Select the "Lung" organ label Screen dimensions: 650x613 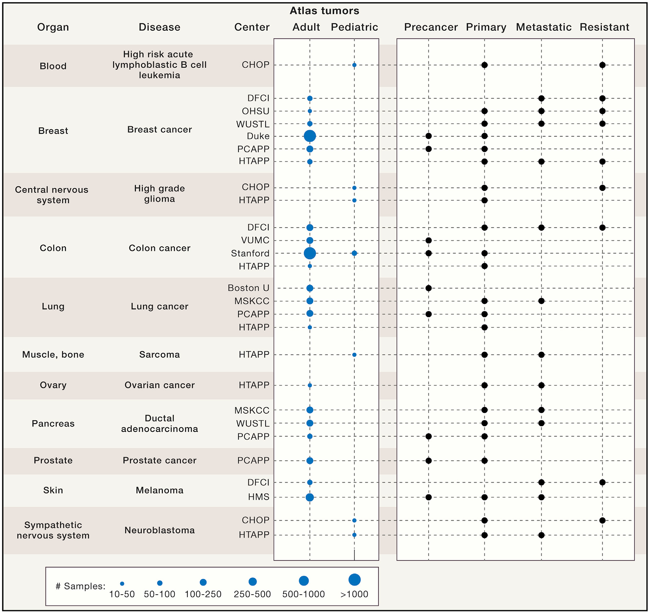click(53, 306)
